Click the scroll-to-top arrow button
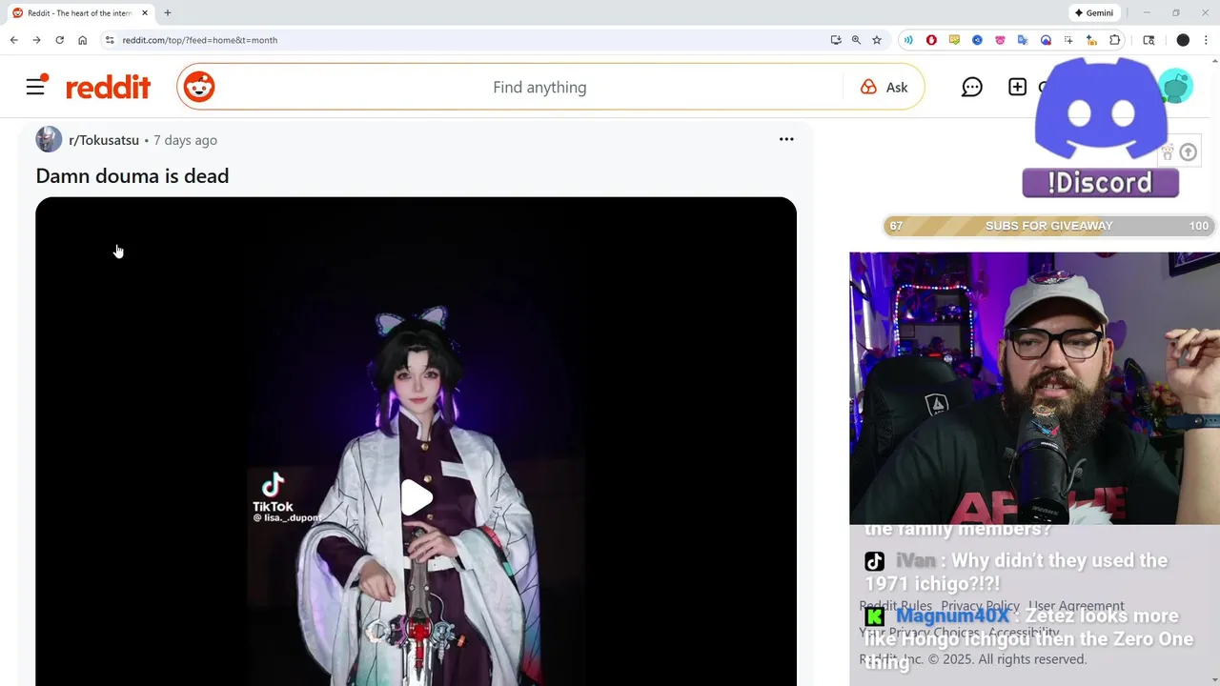 (x=1188, y=152)
